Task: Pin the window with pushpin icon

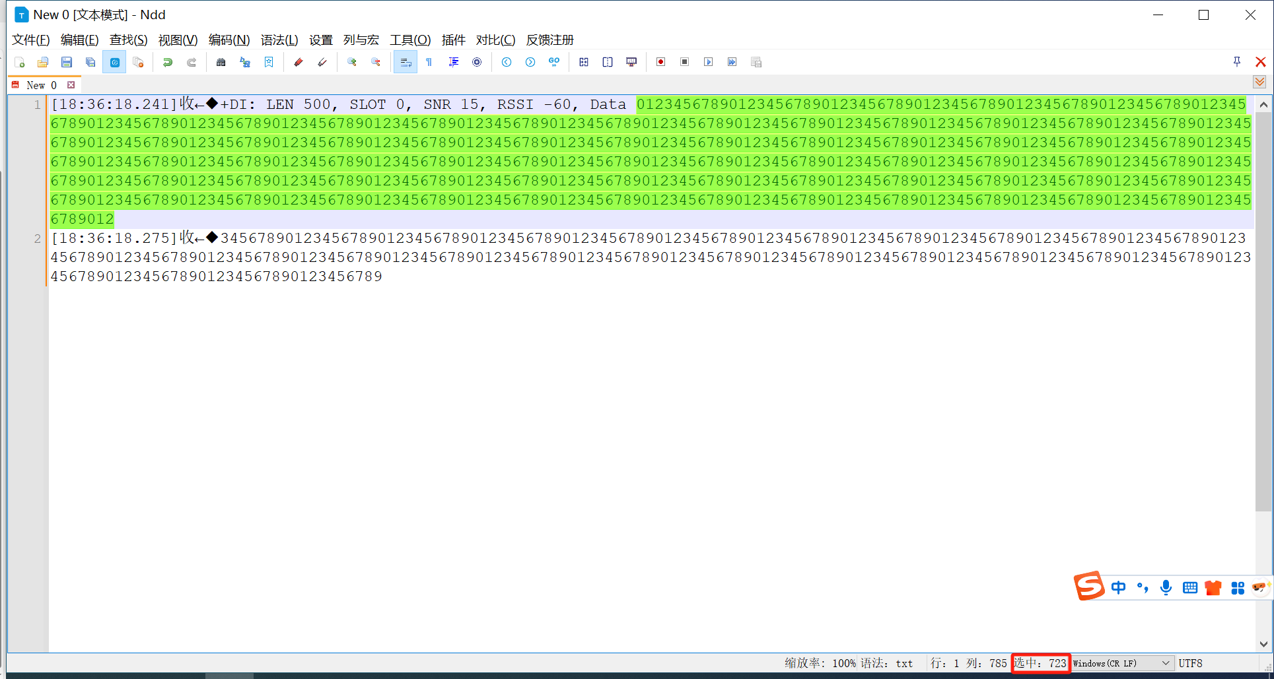Action: pos(1237,61)
